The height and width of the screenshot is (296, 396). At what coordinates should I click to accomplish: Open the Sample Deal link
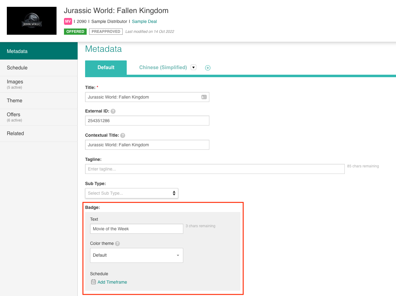click(144, 21)
